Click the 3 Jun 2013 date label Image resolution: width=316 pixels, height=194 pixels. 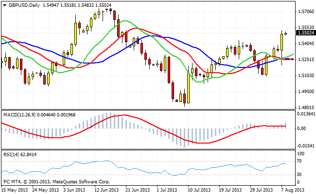[74, 190]
